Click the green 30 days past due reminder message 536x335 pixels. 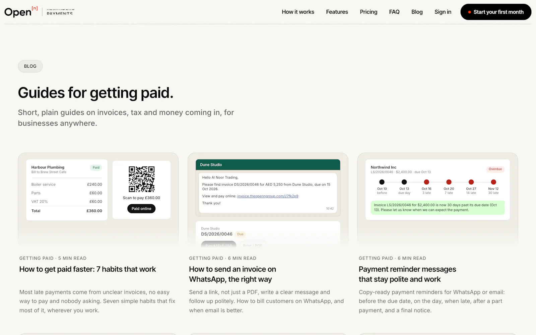click(438, 208)
